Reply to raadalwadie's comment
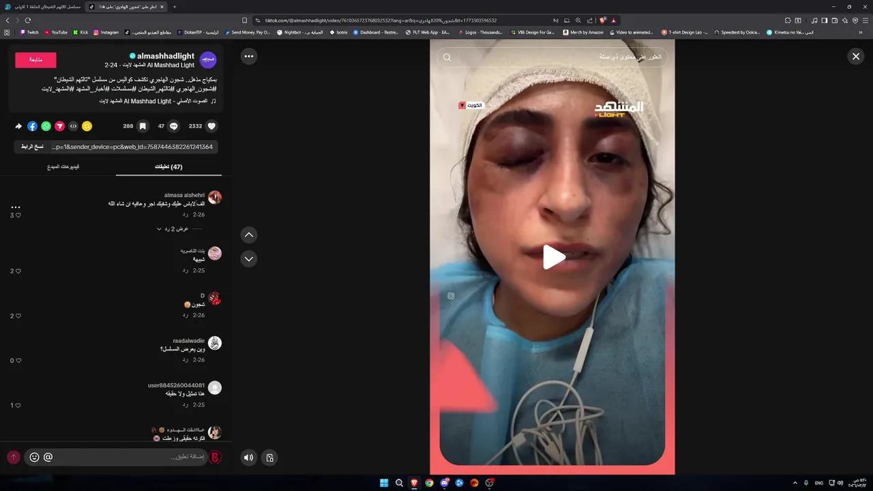Screen dimensions: 873x491 (185, 360)
